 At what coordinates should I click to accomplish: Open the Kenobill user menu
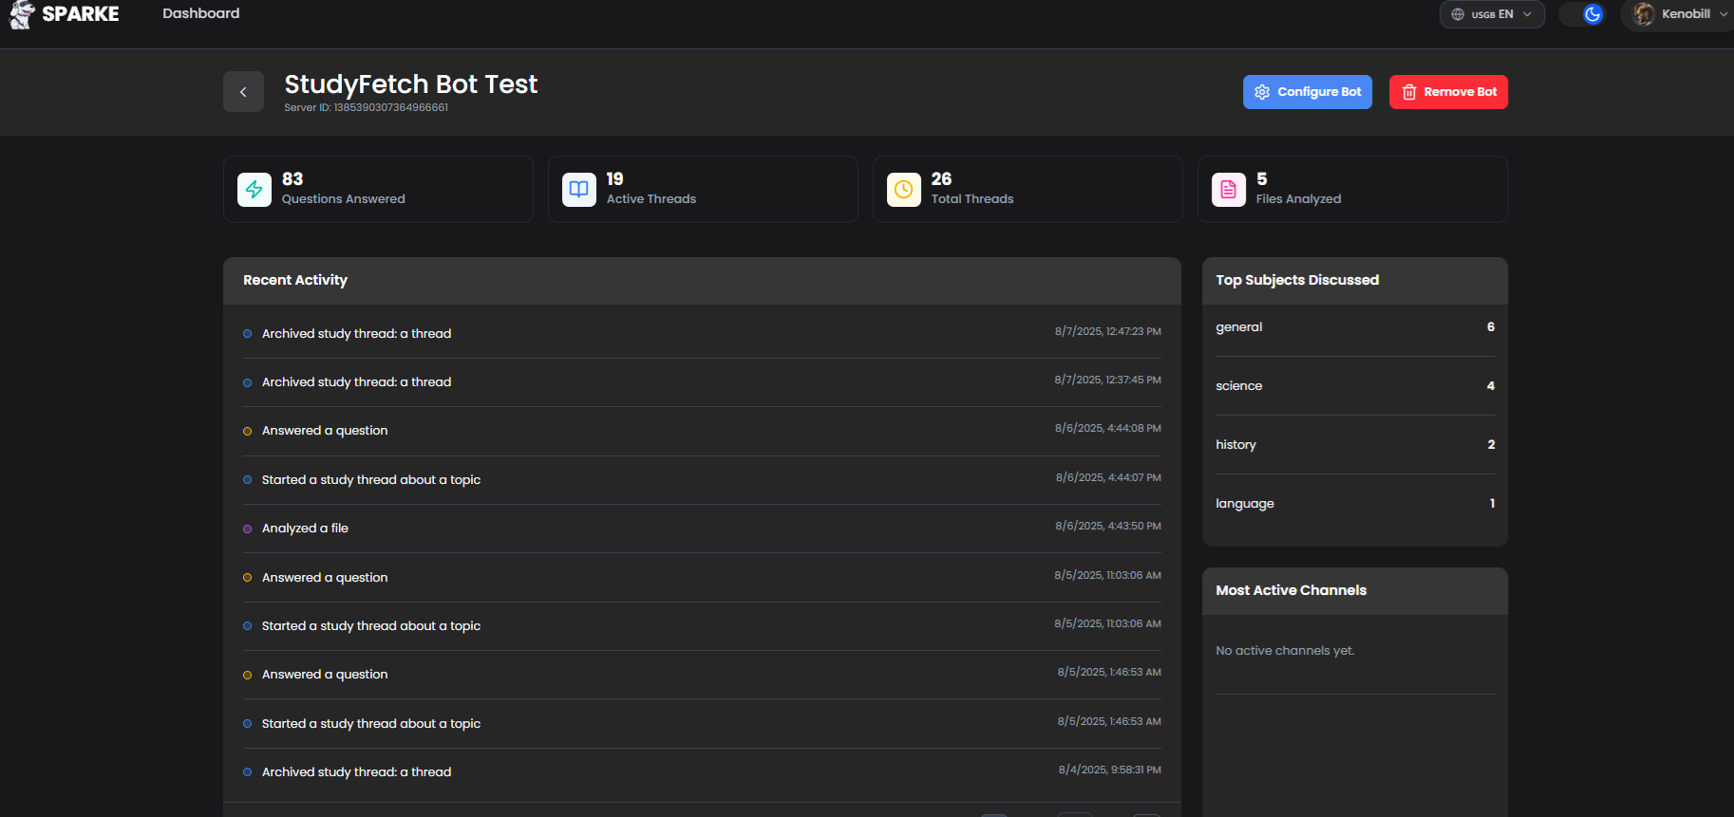coord(1679,14)
